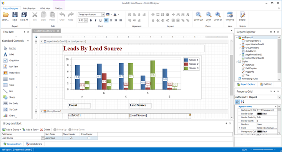This screenshot has height=152, width=282.
Task: Align text right
Action: pos(116,20)
